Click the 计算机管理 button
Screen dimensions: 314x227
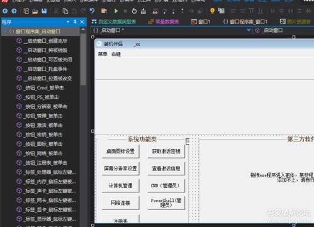pos(120,185)
